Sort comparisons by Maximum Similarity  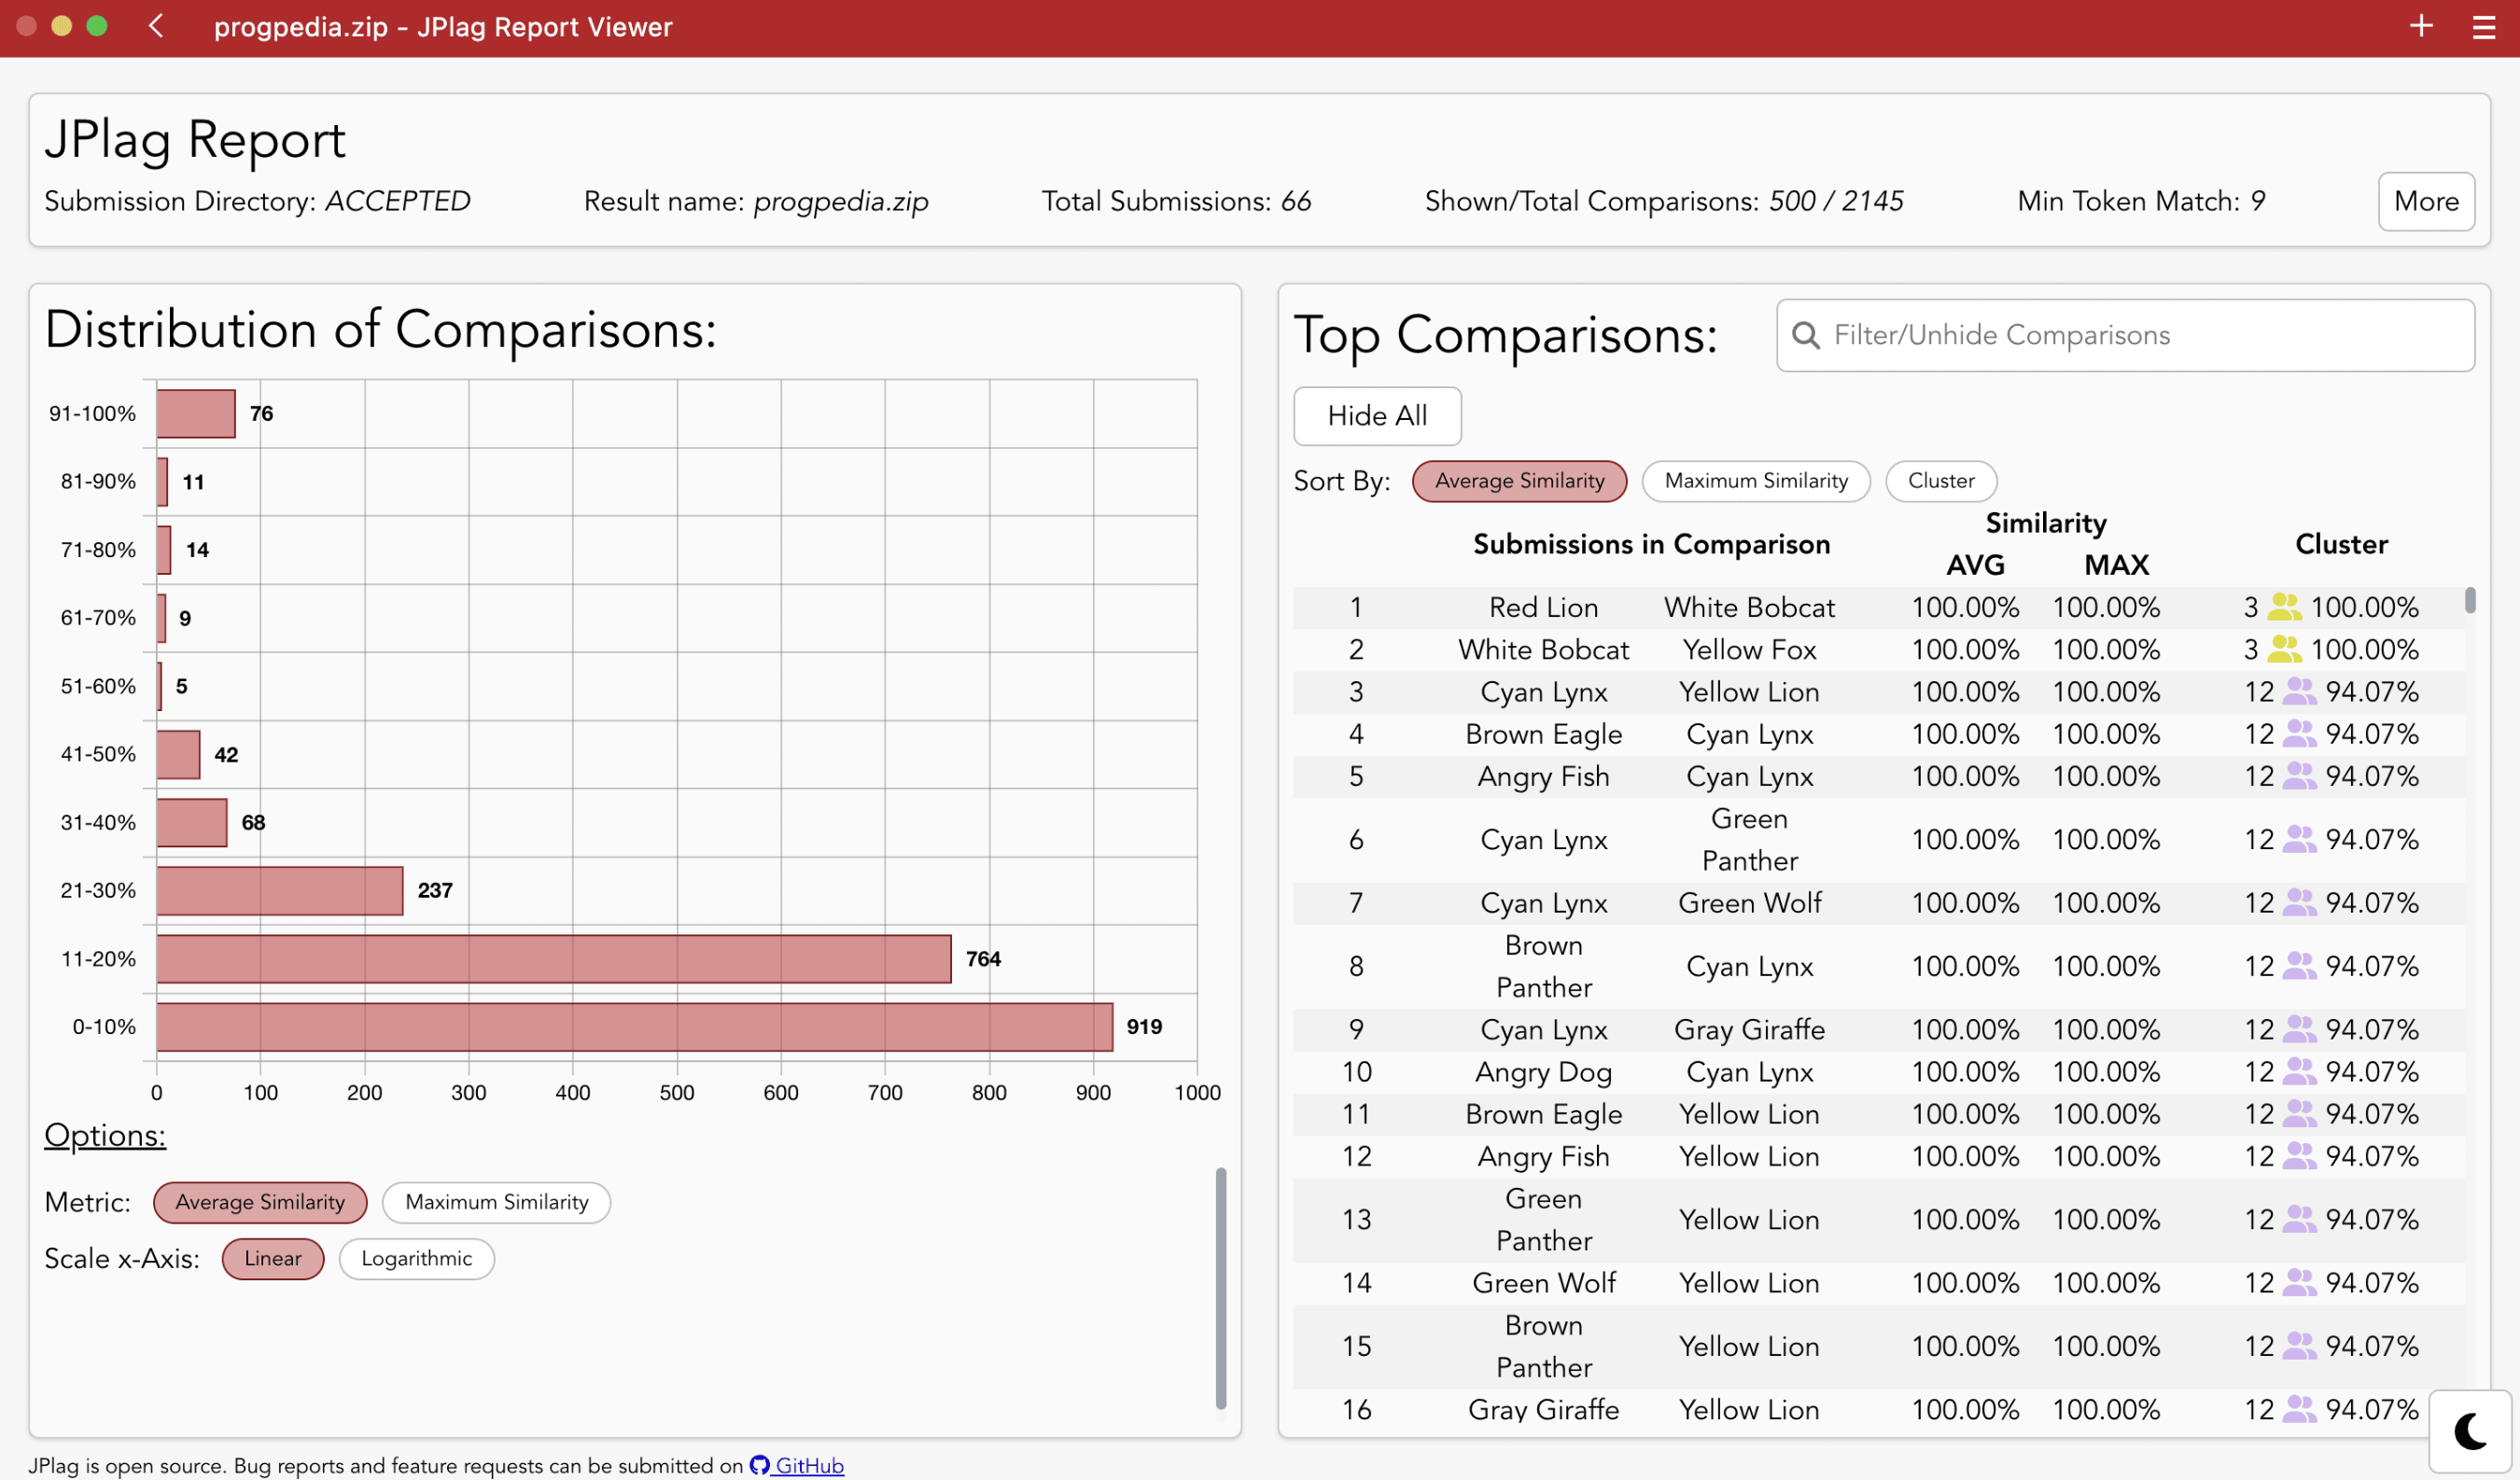(x=1756, y=481)
